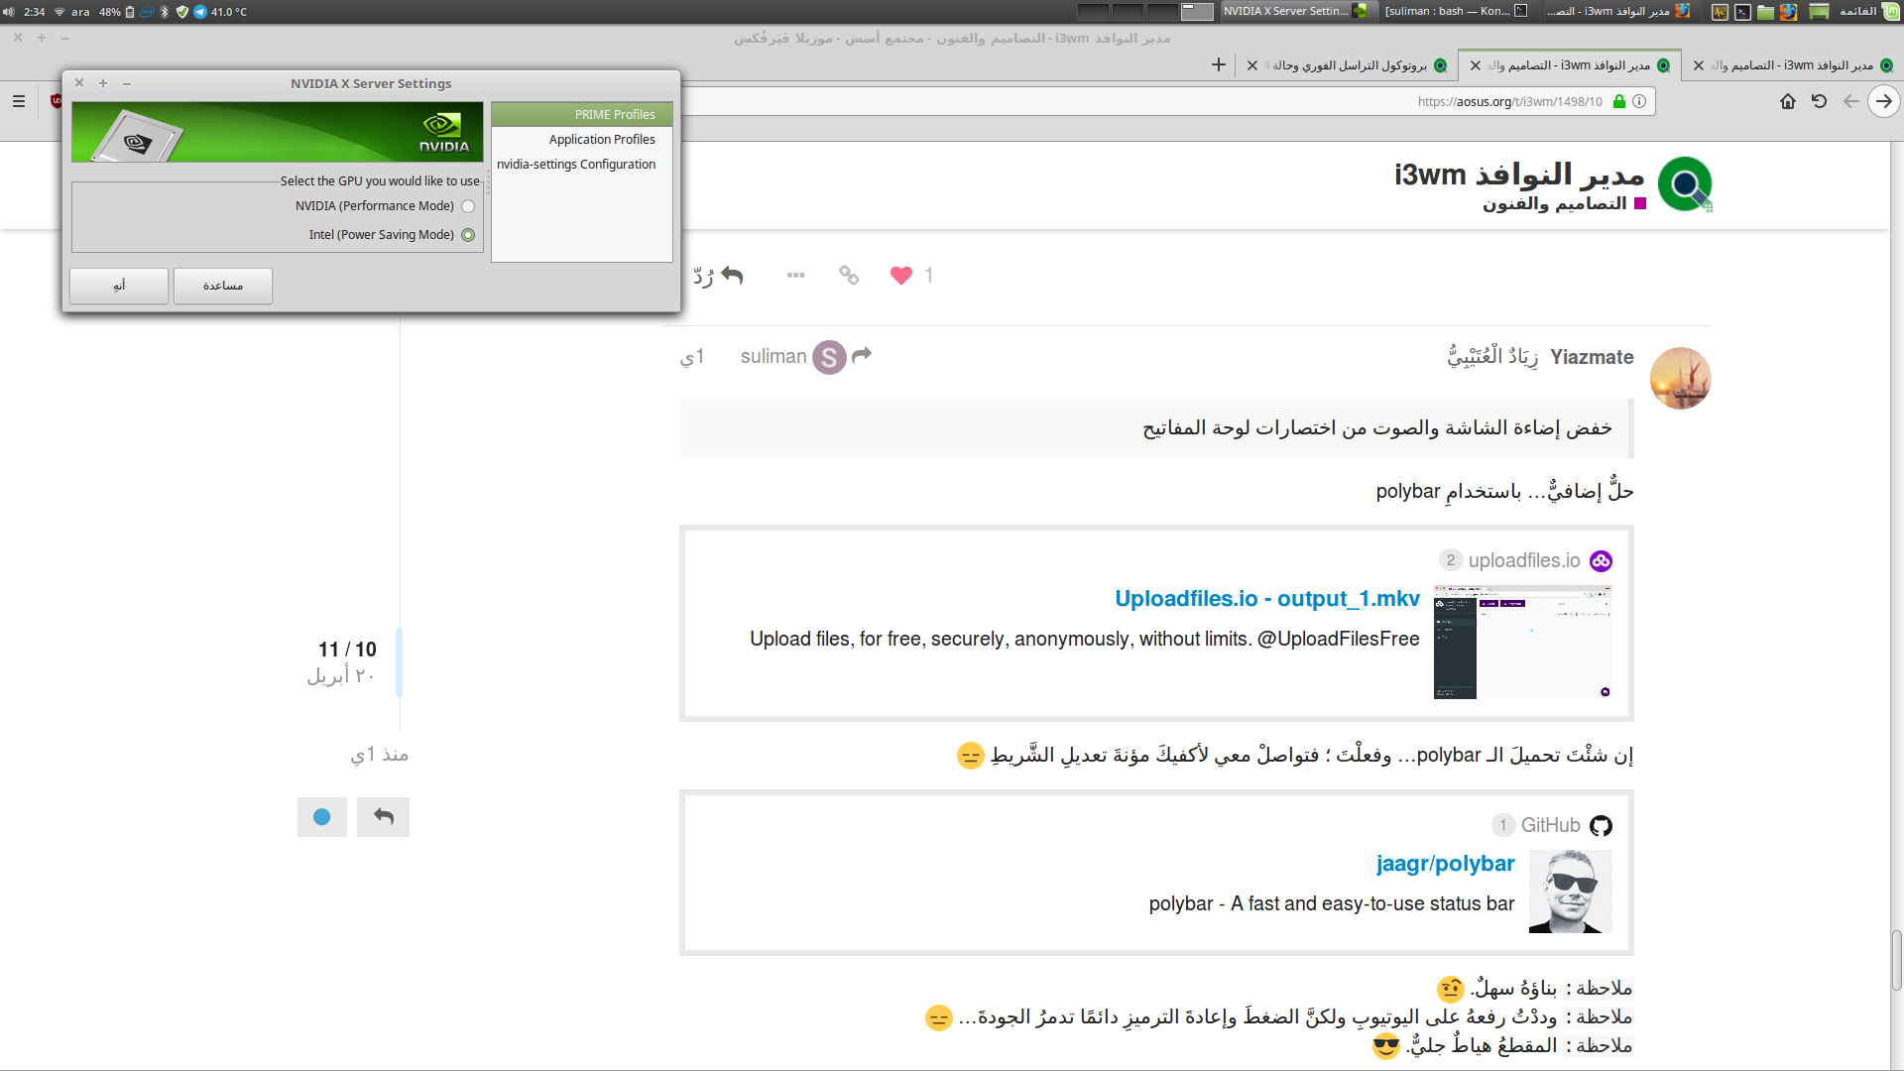Screen dimensions: 1904x1071
Task: Open nvidia-settings Configuration page
Action: 576,165
